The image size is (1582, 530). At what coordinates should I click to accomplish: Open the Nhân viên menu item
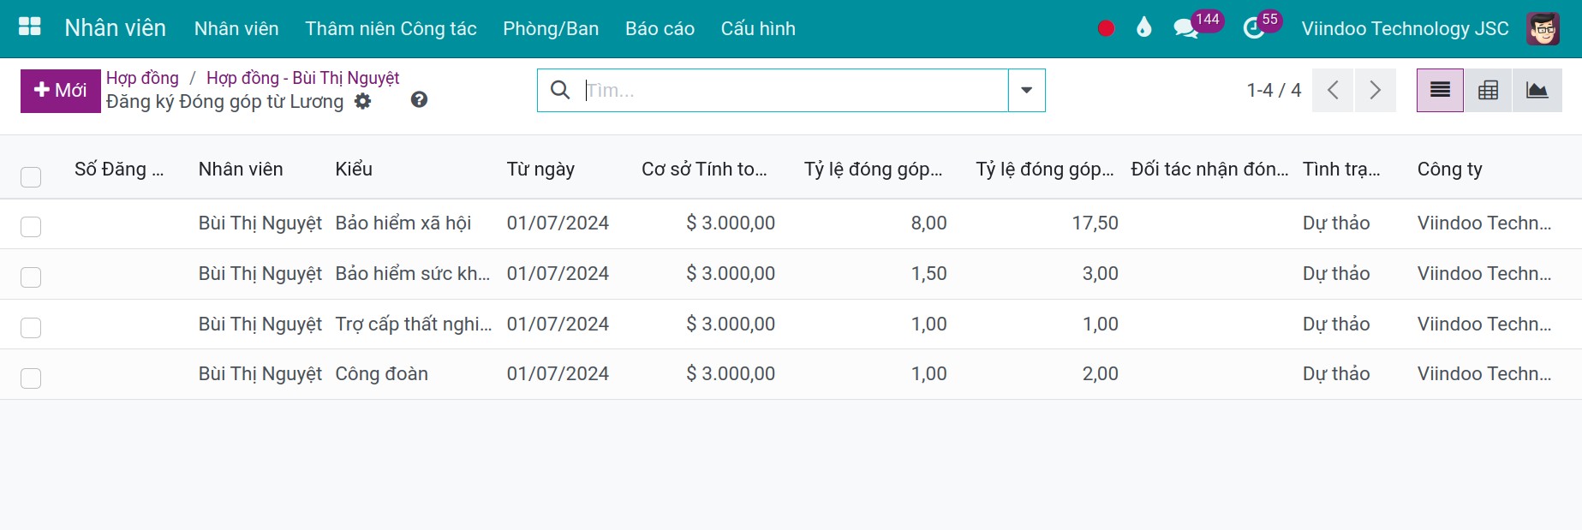pyautogui.click(x=236, y=28)
